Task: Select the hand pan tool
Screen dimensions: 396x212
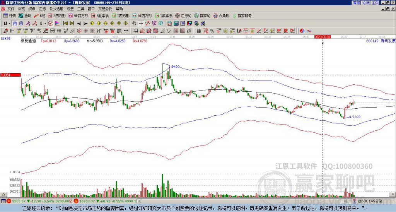Action: 134,24
